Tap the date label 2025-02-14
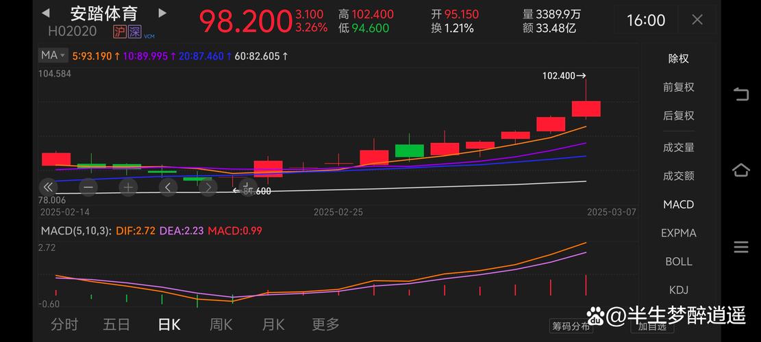This screenshot has width=761, height=342. click(65, 212)
